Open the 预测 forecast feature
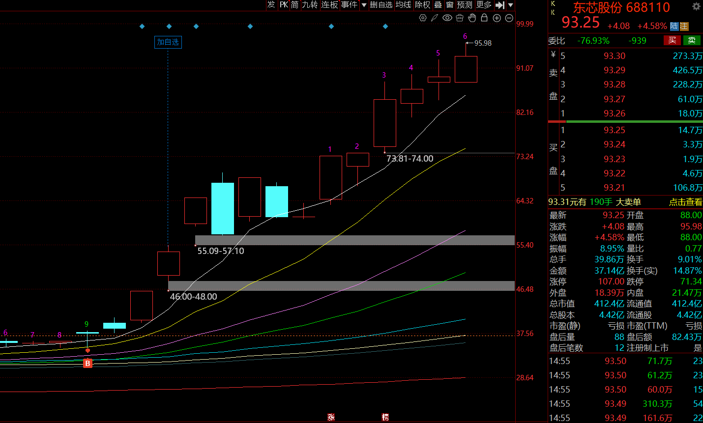703x423 pixels. (x=465, y=5)
